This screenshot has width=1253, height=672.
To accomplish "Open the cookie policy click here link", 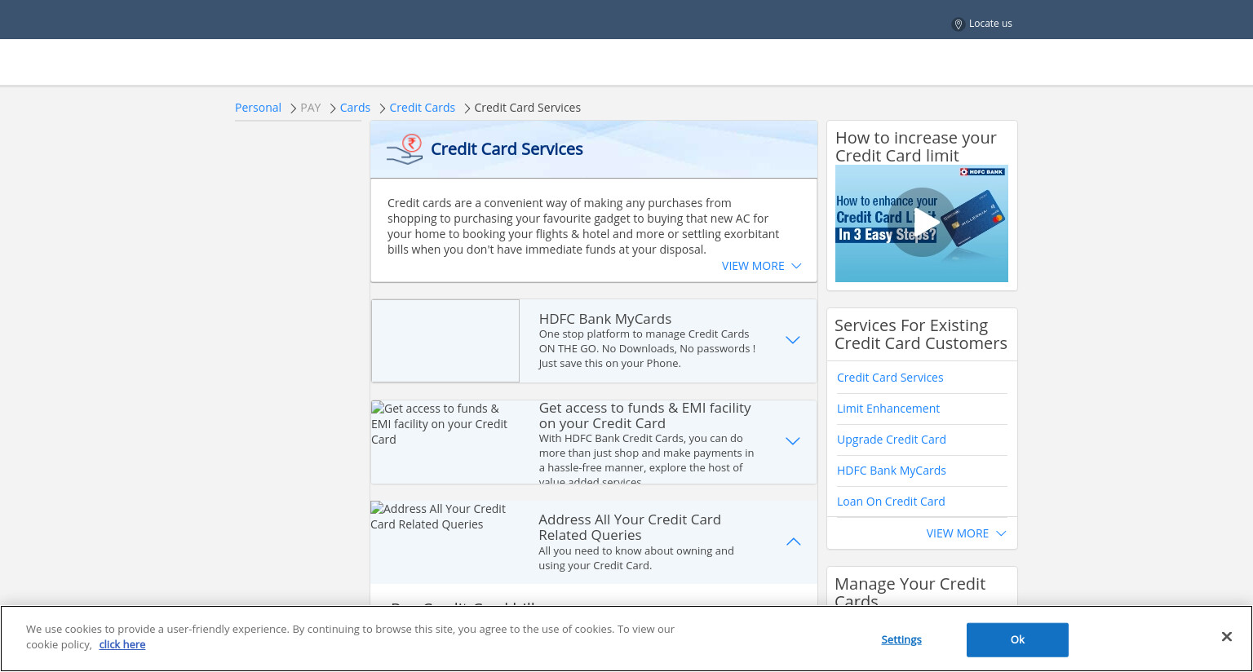I will [122, 644].
